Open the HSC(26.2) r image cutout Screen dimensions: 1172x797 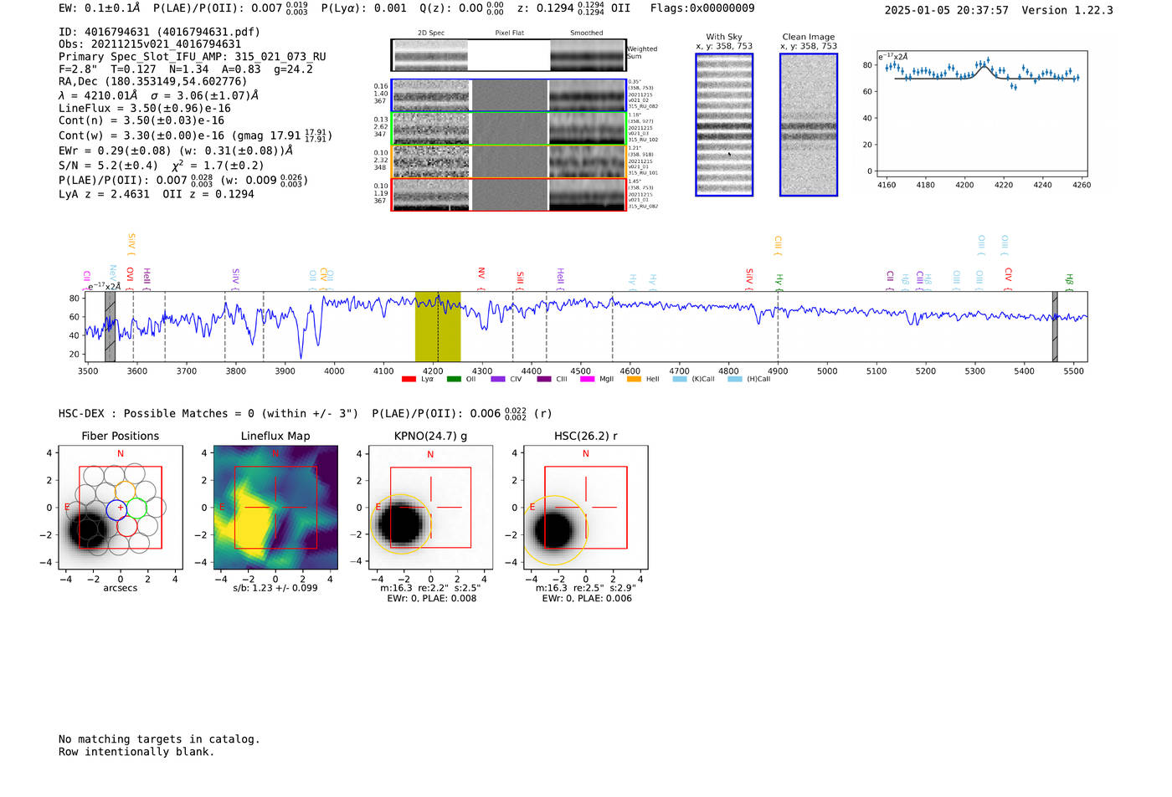point(585,508)
